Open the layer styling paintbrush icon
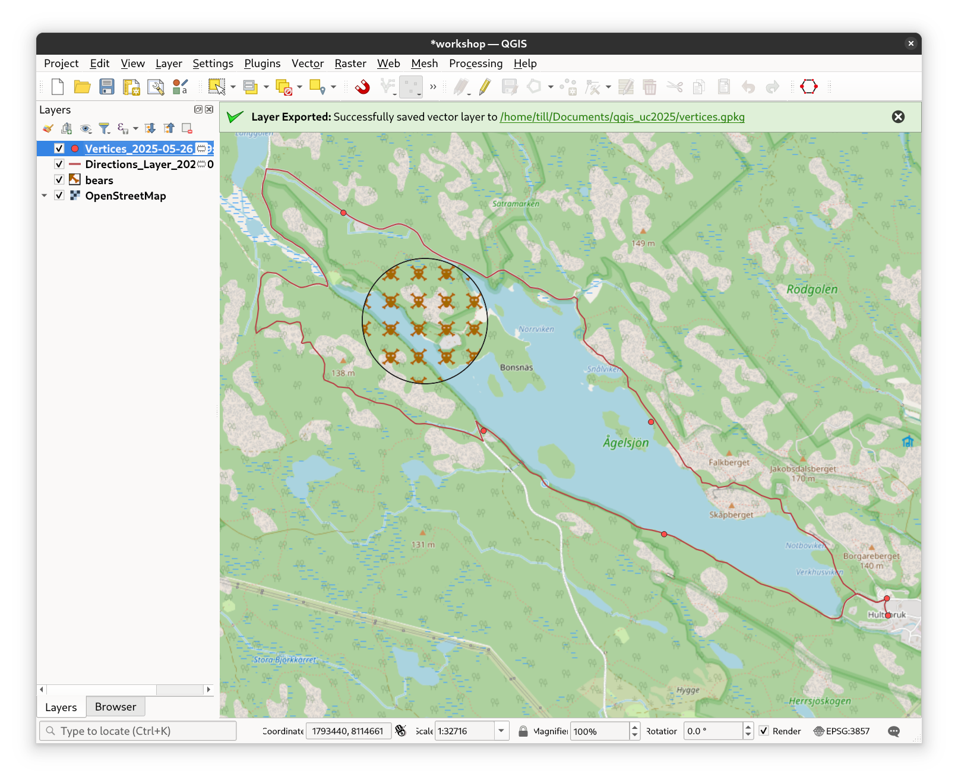958x783 pixels. 48,128
